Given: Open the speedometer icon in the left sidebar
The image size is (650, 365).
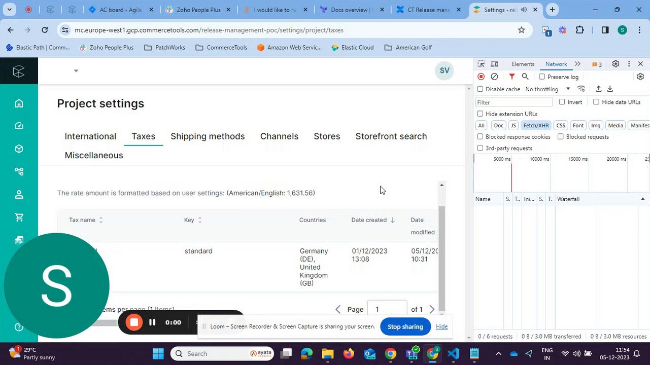Looking at the screenshot, I should click(19, 126).
